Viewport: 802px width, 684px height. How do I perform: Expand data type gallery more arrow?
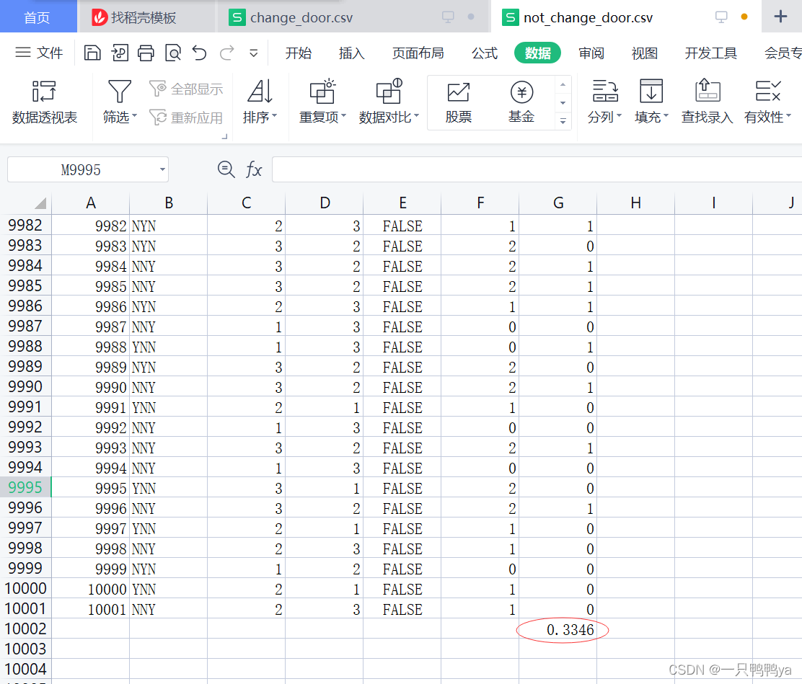tap(563, 122)
